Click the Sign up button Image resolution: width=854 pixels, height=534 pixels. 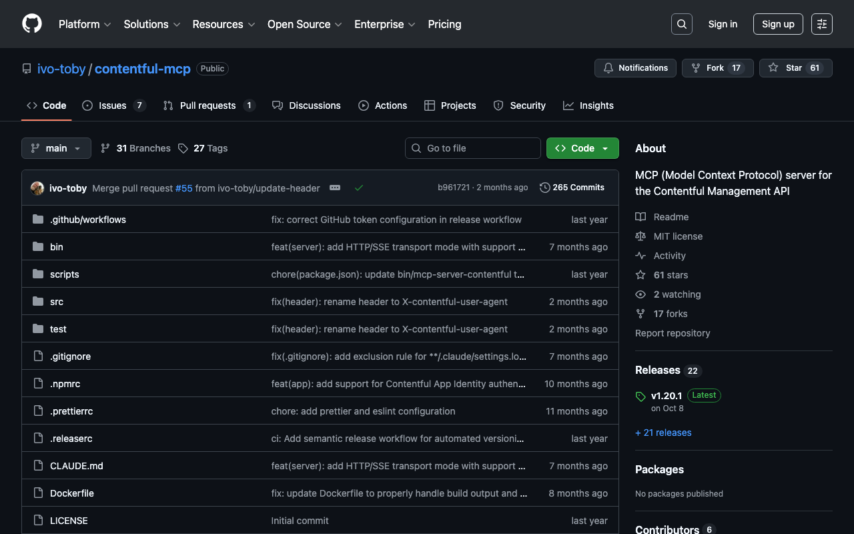777,24
